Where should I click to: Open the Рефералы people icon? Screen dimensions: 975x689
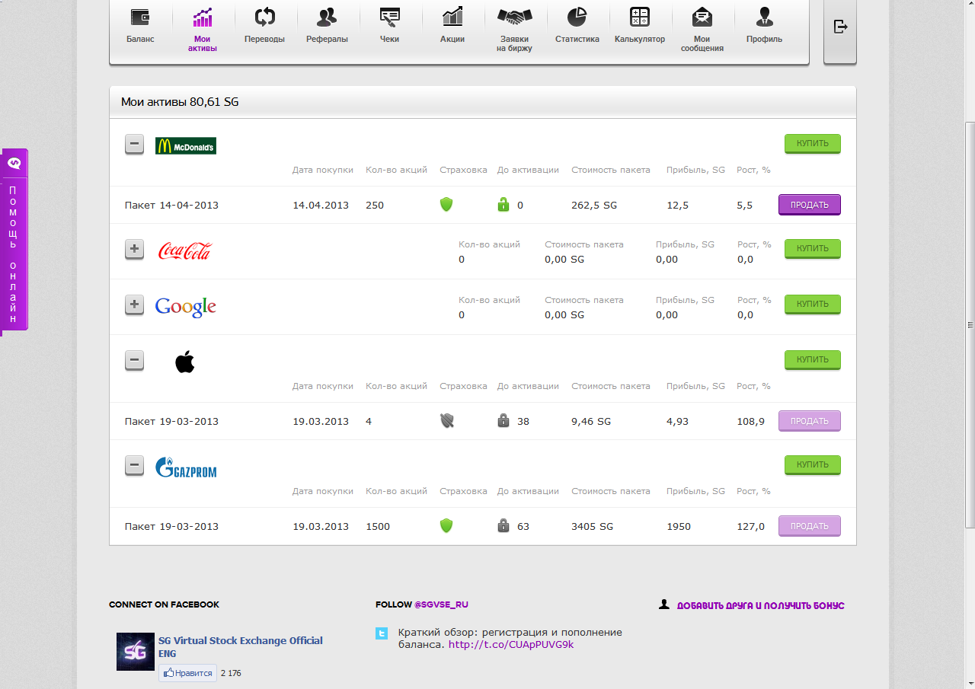(327, 17)
